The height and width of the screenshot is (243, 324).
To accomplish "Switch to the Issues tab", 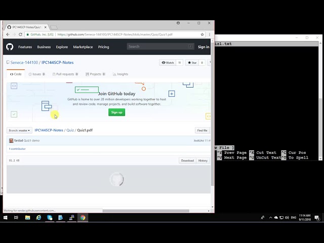I will 36,74.
